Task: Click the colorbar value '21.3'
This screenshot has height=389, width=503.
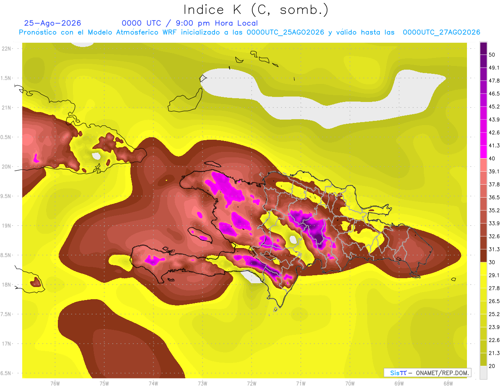Action: [x=494, y=353]
